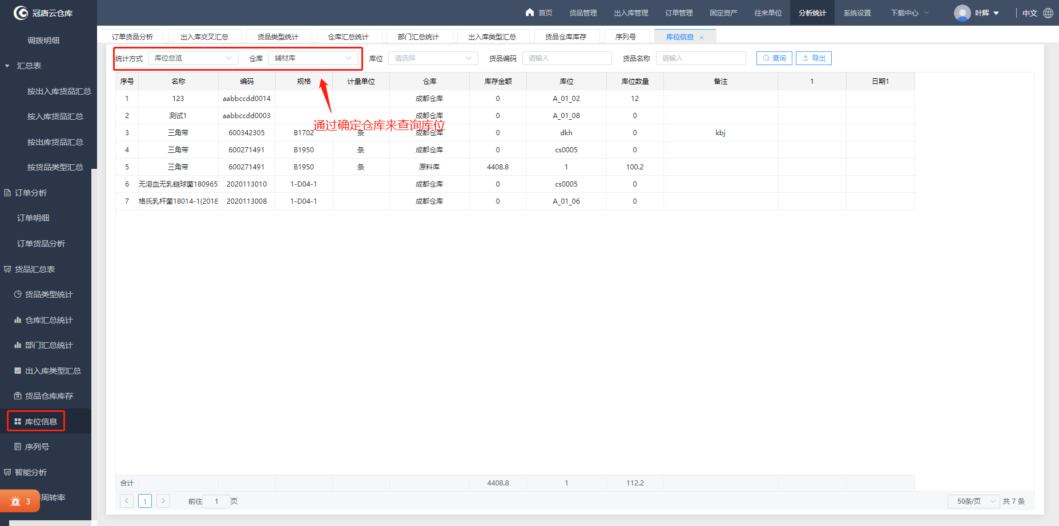Click the 库位数量 column header

[635, 82]
